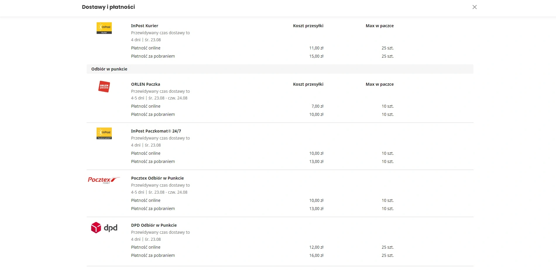Image resolution: width=556 pixels, height=270 pixels.
Task: Click the Odbiór w punkcie section header
Action: tap(280, 69)
